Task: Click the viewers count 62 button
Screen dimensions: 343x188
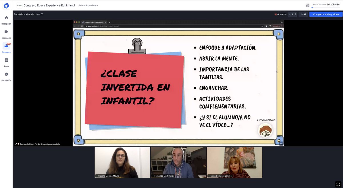Action: pyautogui.click(x=303, y=14)
